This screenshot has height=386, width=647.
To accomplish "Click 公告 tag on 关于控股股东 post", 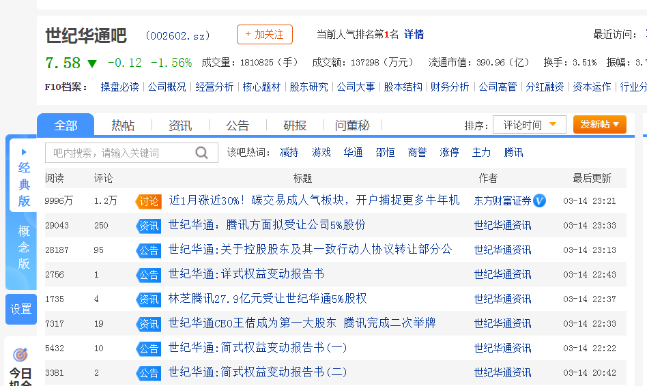I will (149, 250).
